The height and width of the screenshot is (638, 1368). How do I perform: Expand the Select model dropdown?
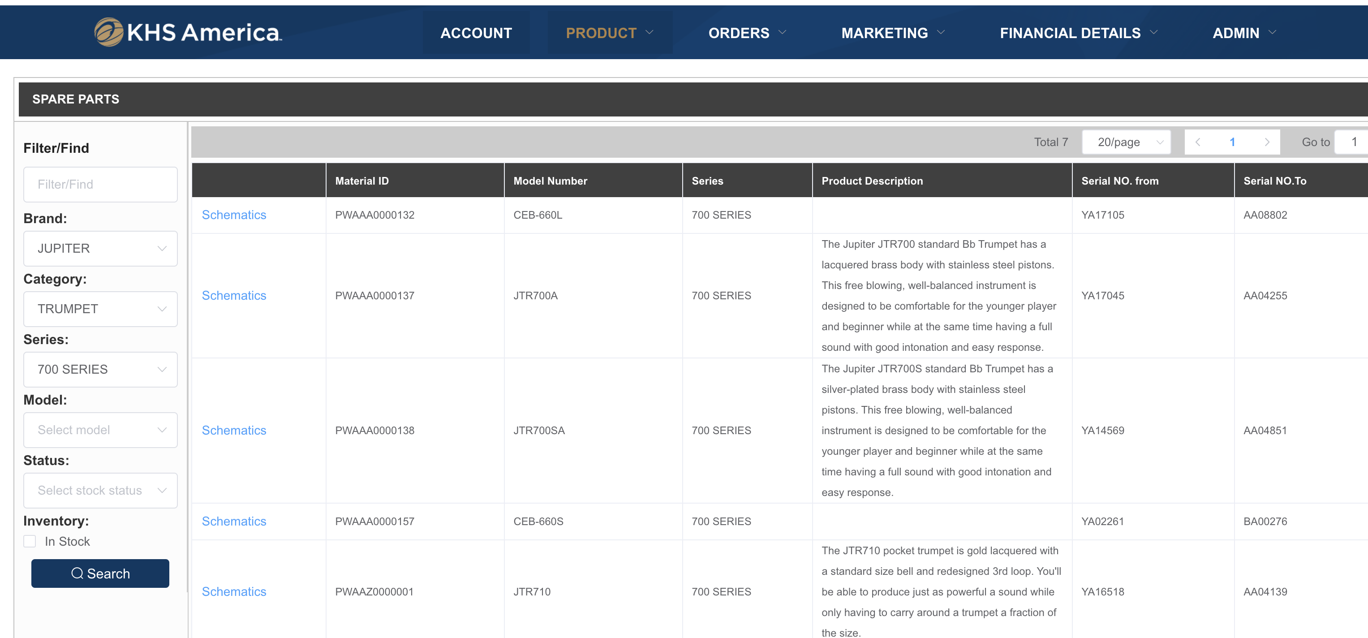pos(100,430)
